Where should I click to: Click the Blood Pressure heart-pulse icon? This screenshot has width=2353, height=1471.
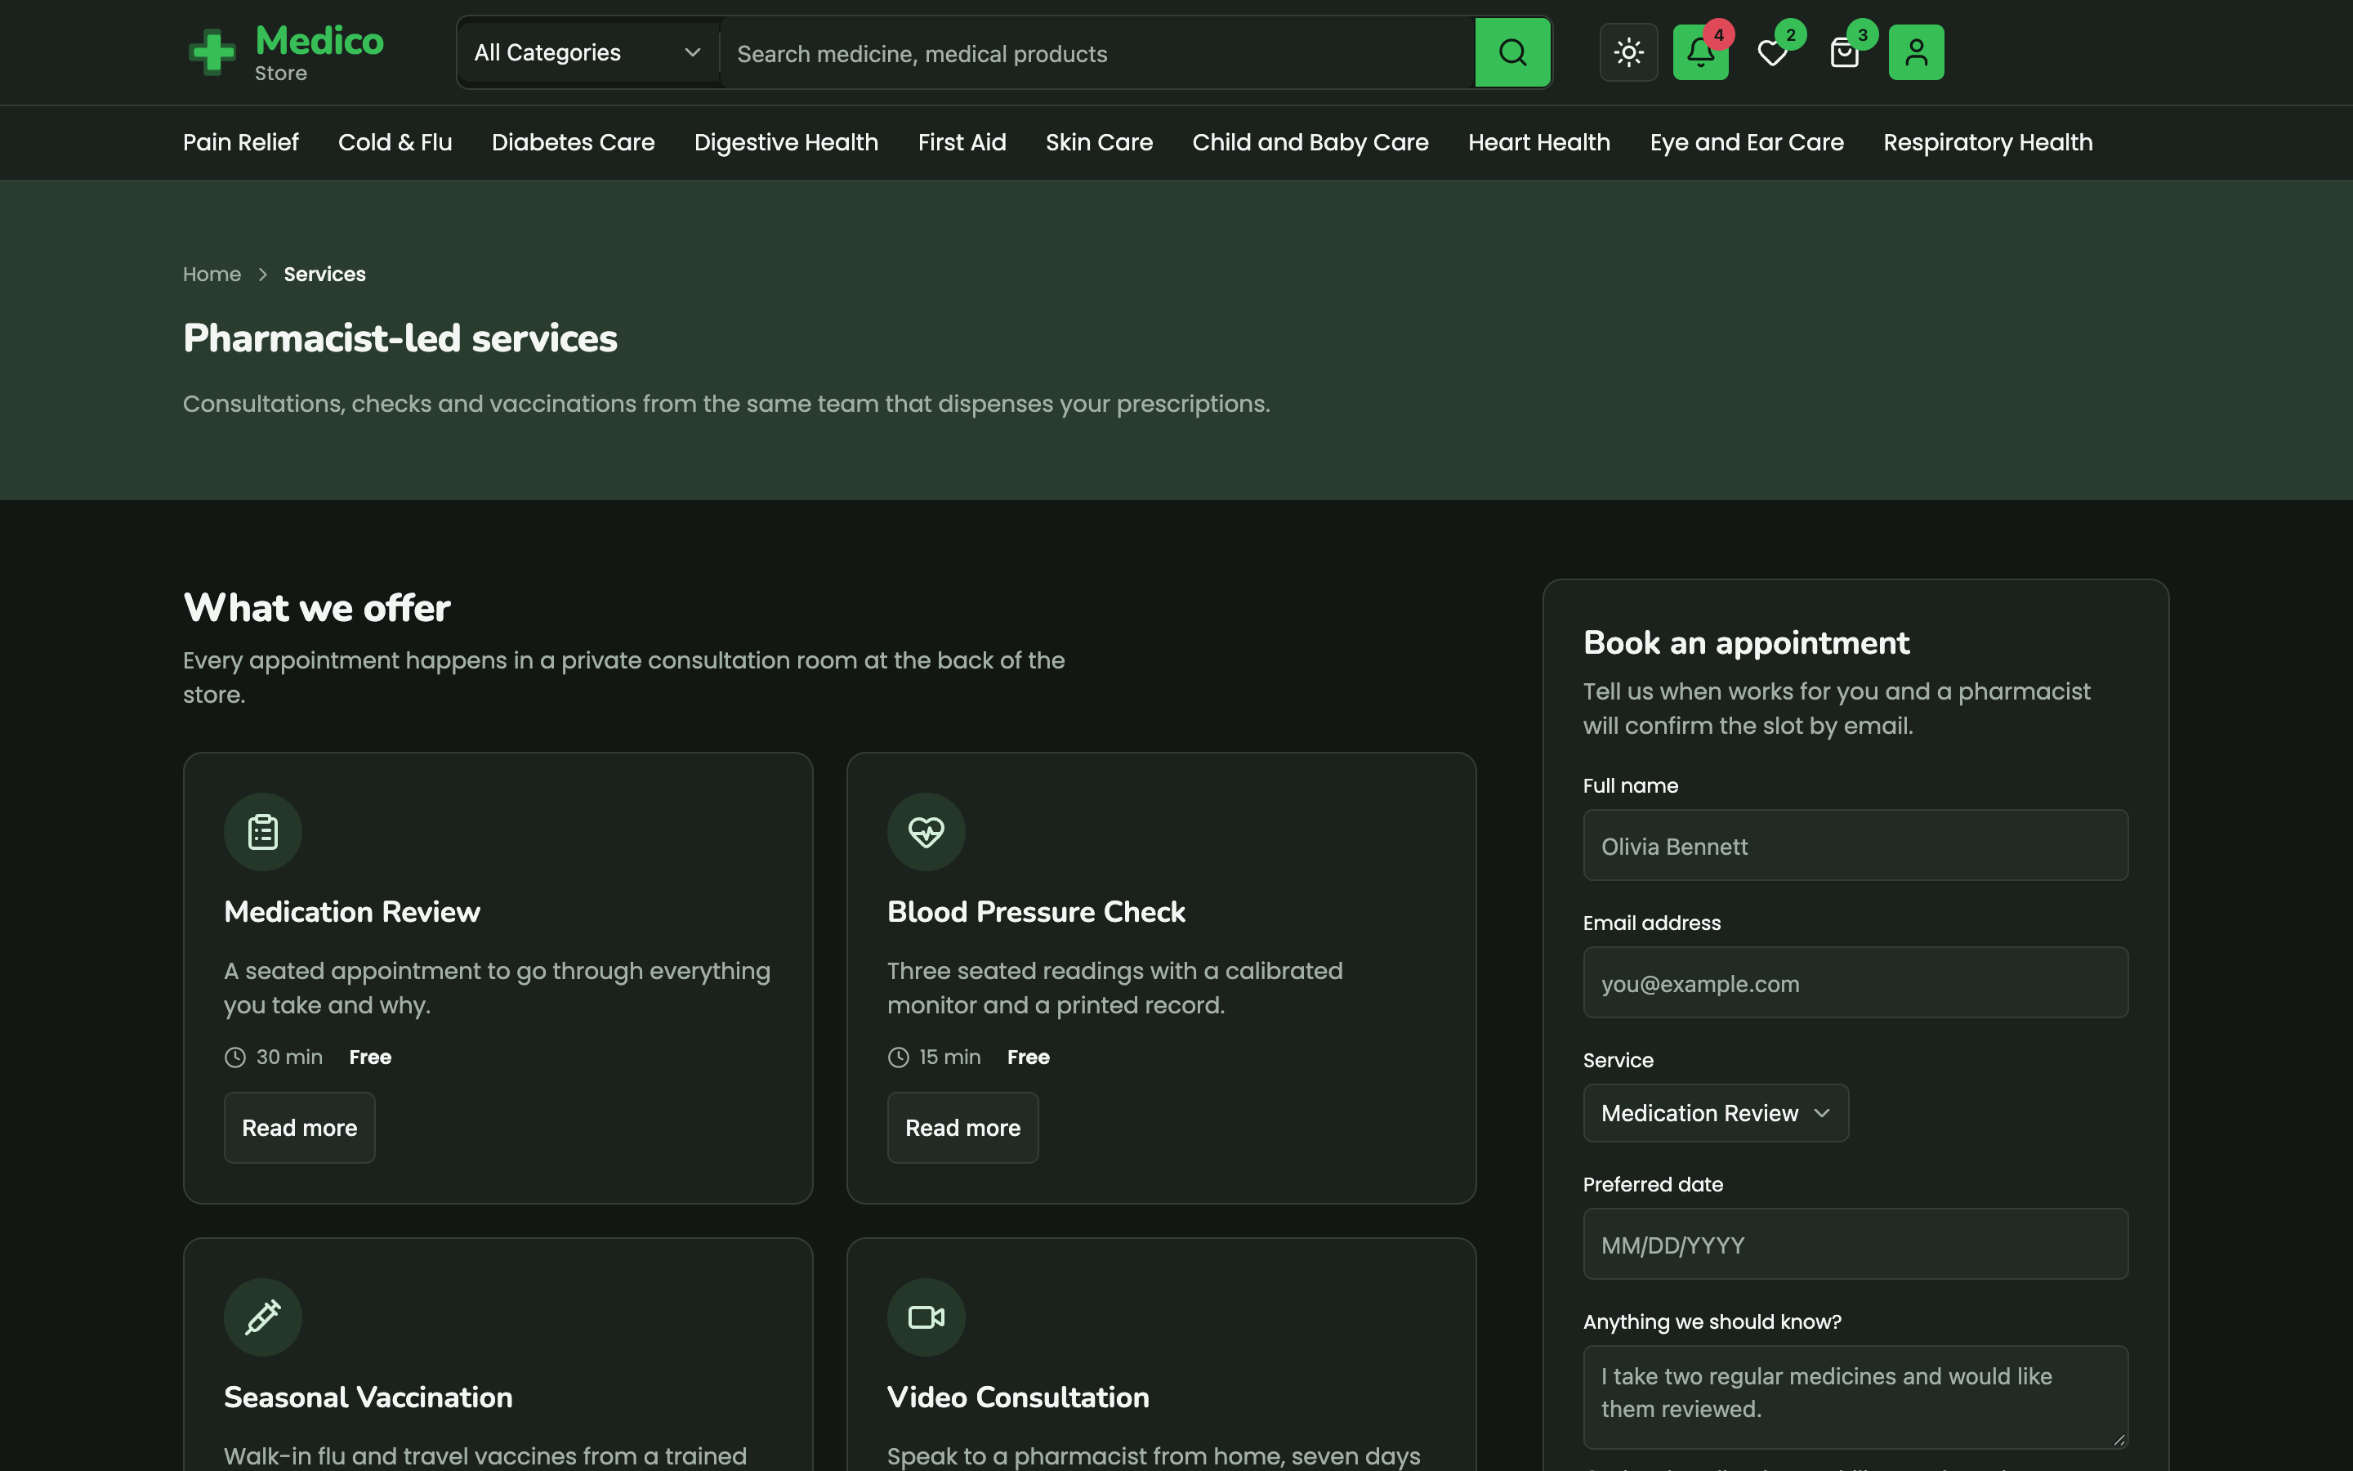point(926,832)
